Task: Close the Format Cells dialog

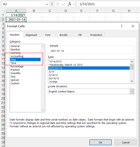Action: pos(133,26)
